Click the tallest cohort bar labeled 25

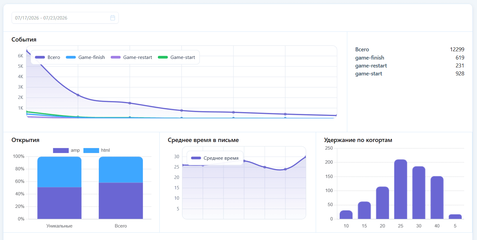pos(401,189)
